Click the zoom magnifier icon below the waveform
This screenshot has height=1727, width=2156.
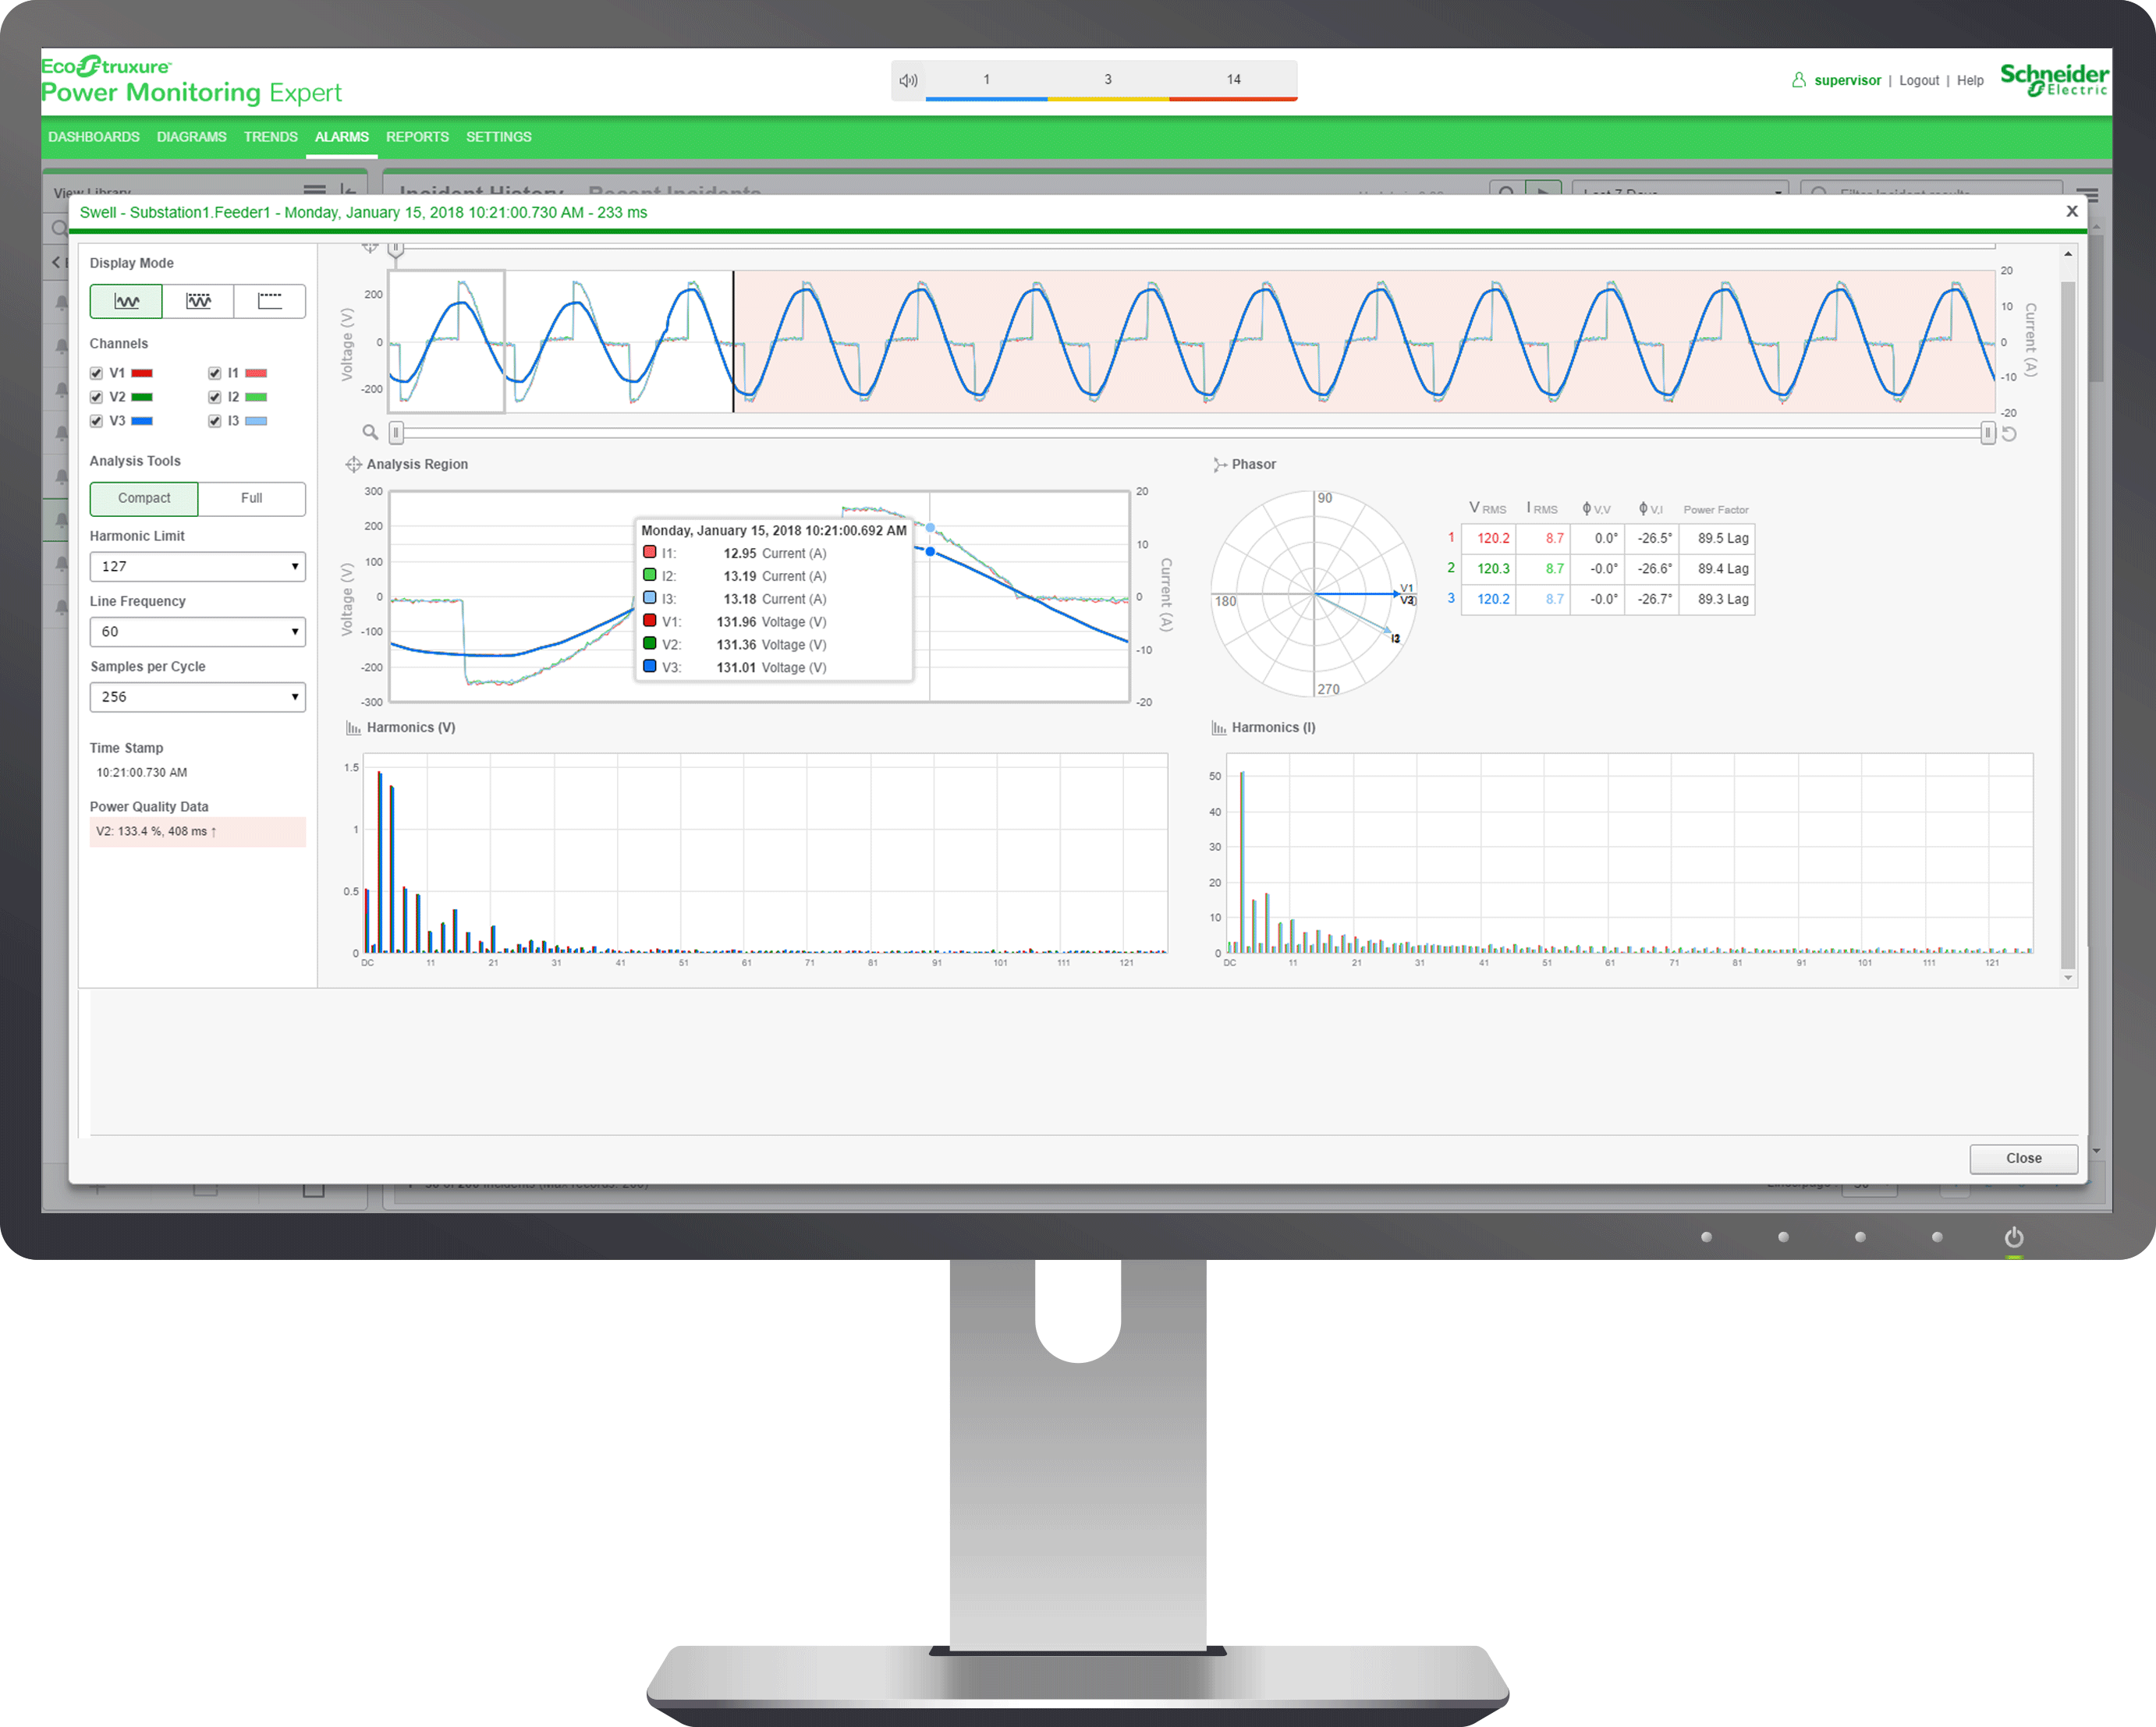coord(370,432)
